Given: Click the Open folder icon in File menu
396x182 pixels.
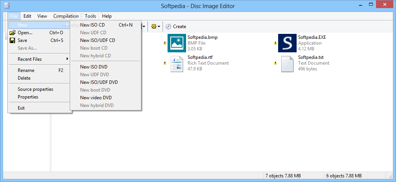Looking at the screenshot, I should point(13,33).
